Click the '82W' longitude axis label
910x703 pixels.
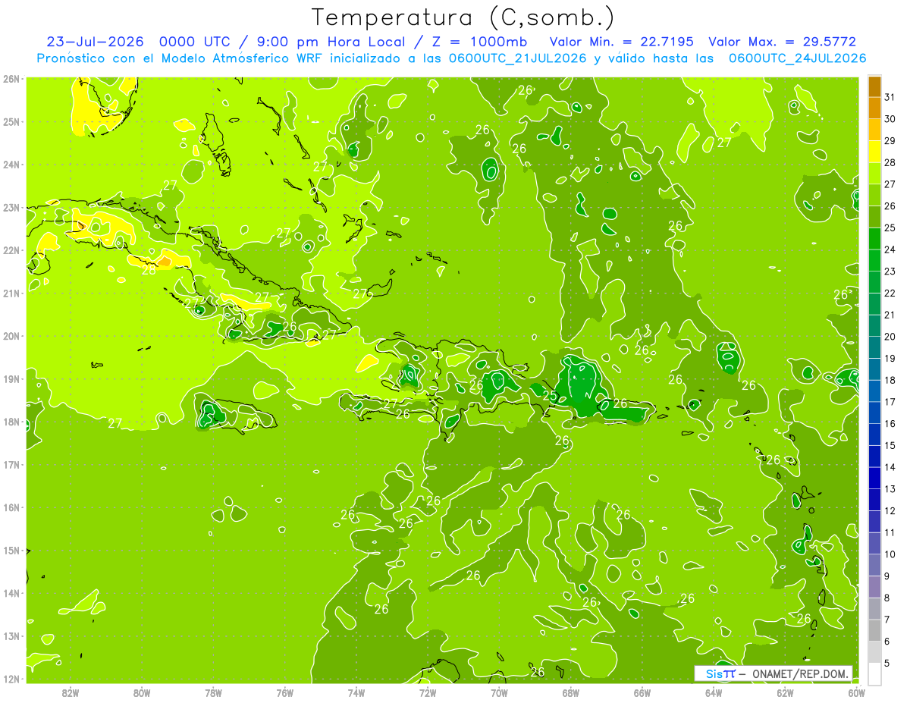[x=71, y=692]
